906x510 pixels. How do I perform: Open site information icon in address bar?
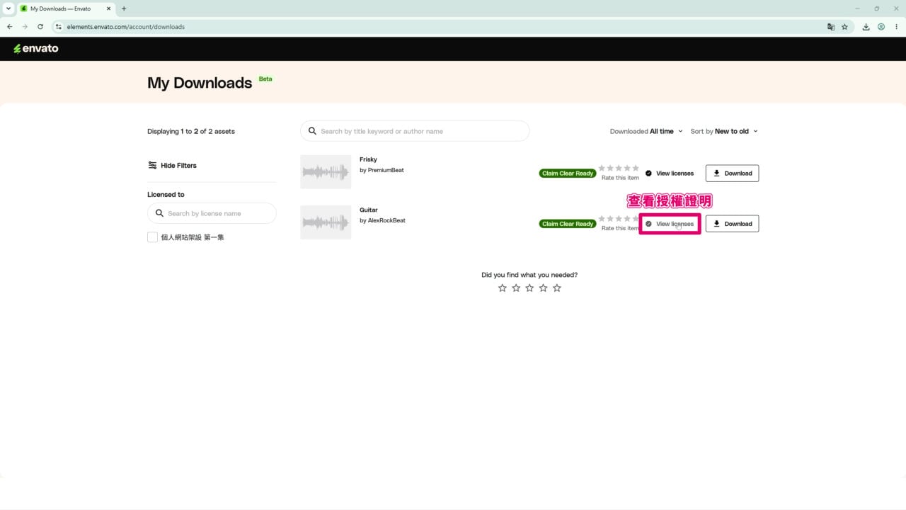point(59,27)
